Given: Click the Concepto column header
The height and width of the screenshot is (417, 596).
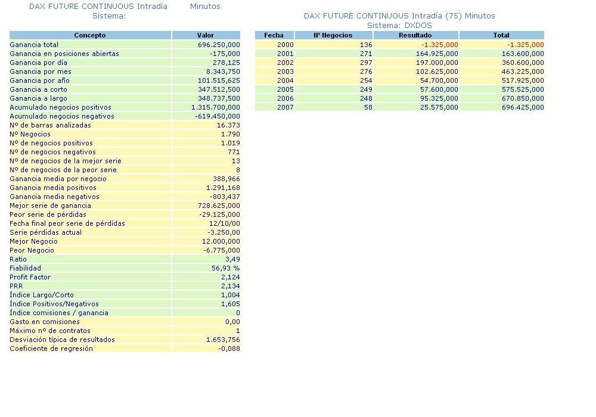Looking at the screenshot, I should pyautogui.click(x=90, y=35).
